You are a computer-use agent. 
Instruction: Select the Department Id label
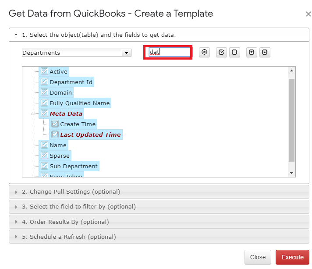pyautogui.click(x=71, y=82)
